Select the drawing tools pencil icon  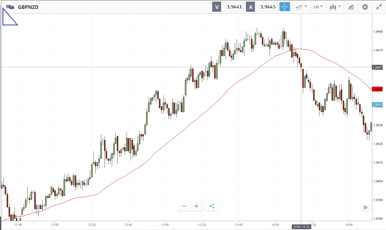pyautogui.click(x=351, y=7)
